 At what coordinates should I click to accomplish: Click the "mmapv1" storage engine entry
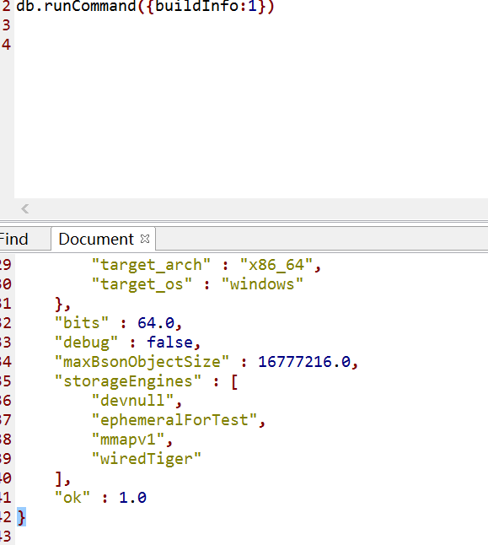pos(128,440)
